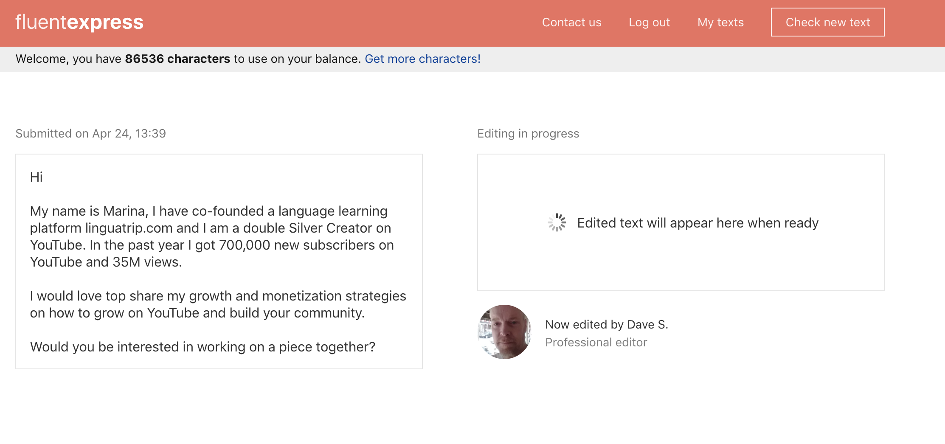Viewport: 945px width, 444px height.
Task: Click the Editing in progress heading
Action: (528, 133)
